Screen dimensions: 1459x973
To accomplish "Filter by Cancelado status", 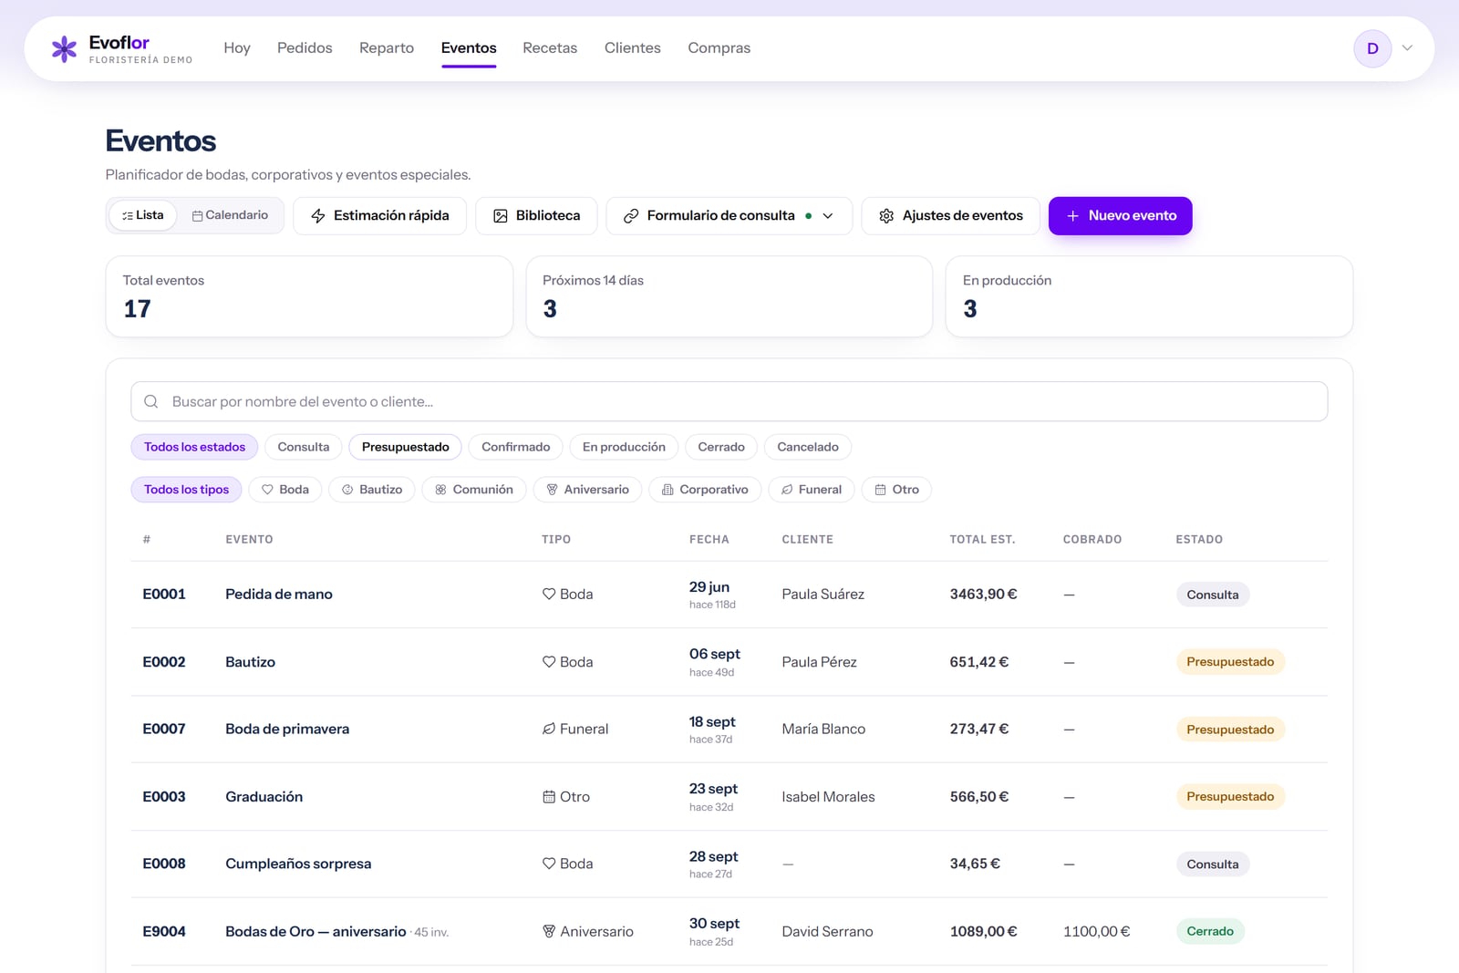I will click(808, 447).
